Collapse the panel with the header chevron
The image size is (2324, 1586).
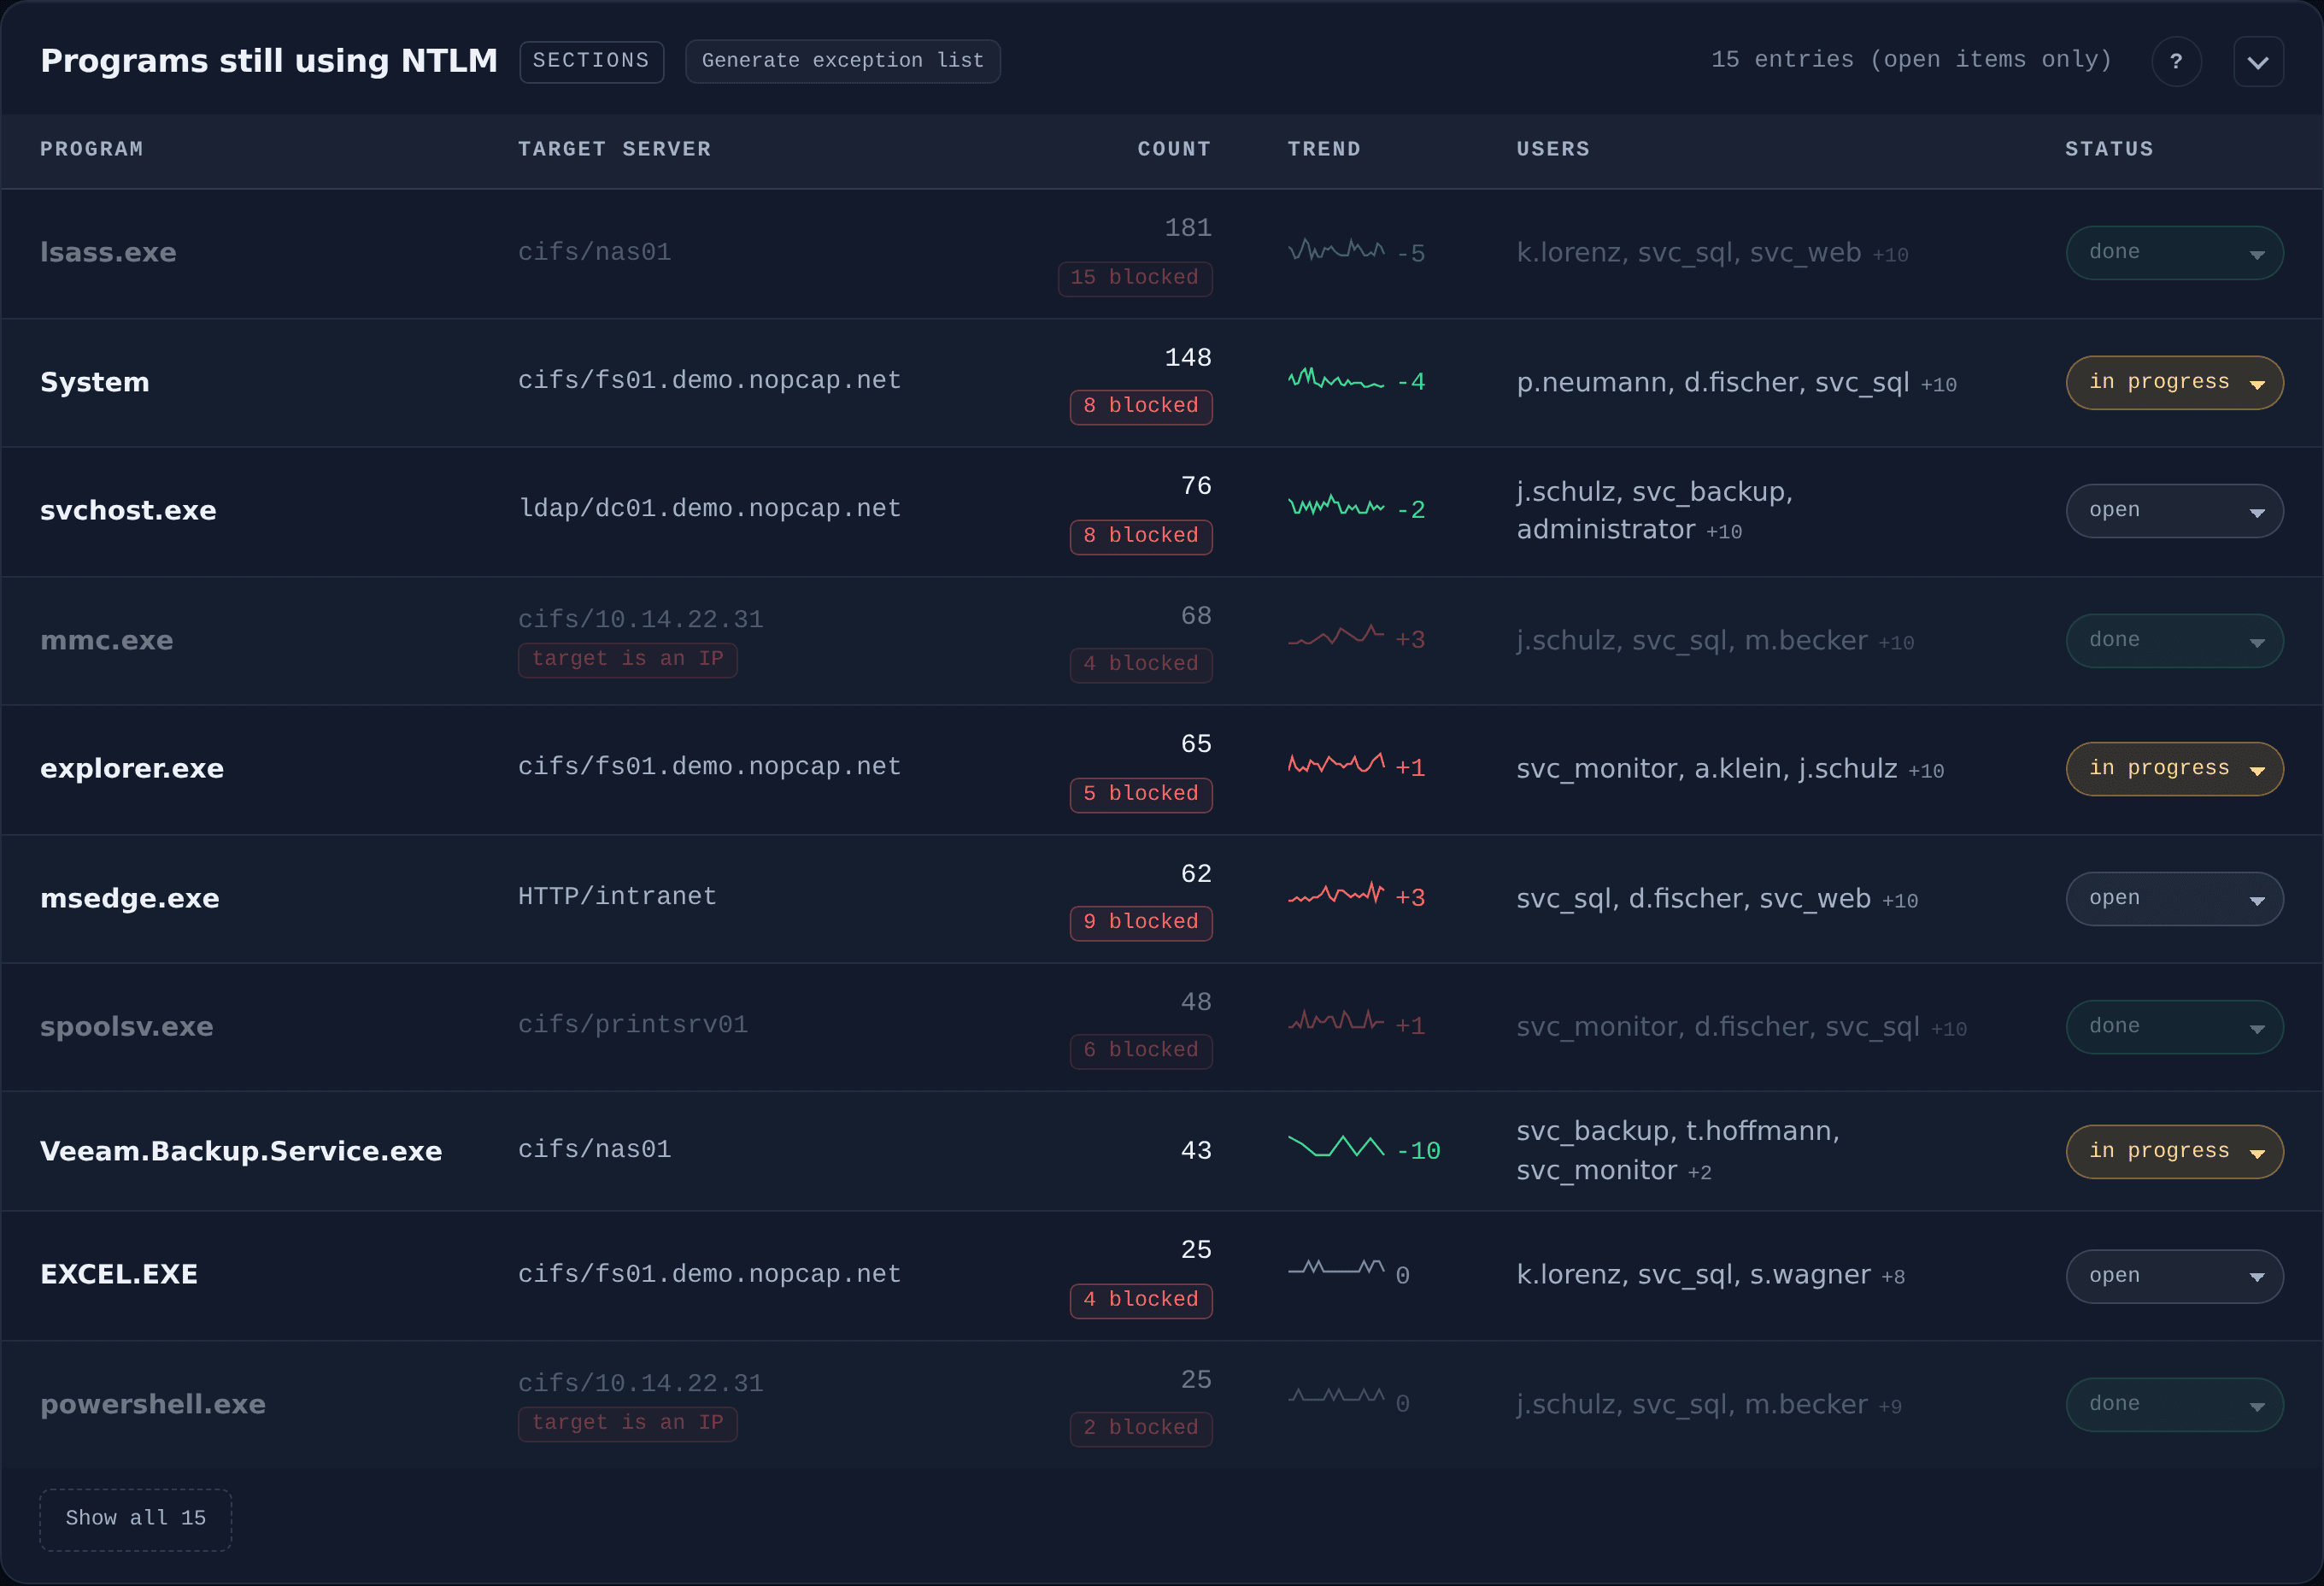click(x=2258, y=61)
